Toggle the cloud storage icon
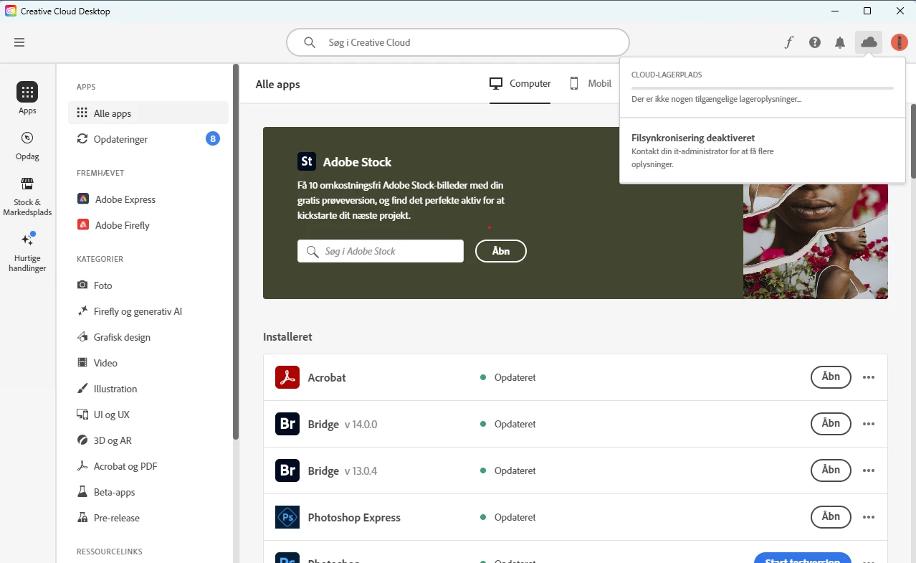This screenshot has width=916, height=563. pos(869,42)
